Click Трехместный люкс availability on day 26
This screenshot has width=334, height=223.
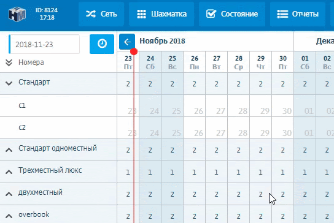click(194, 172)
